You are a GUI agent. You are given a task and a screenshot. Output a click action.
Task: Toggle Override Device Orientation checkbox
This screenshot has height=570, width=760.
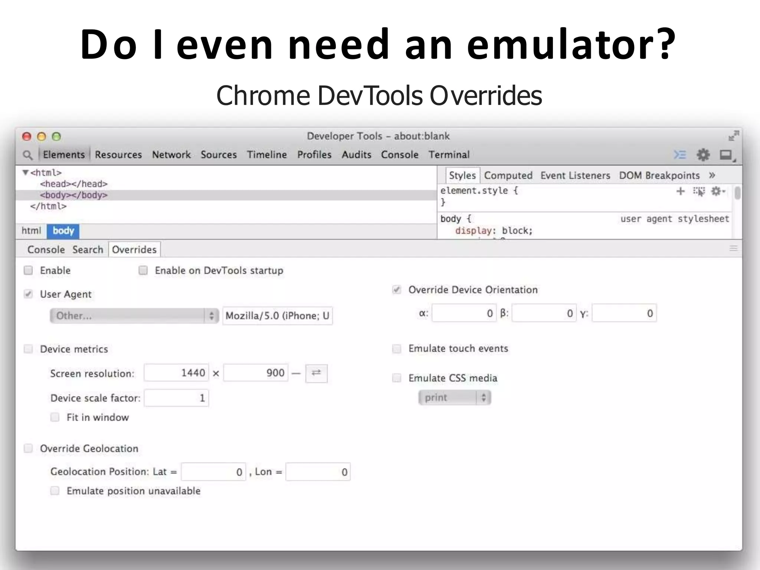[397, 289]
